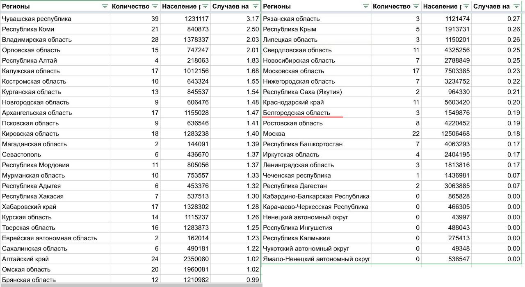This screenshot has height=287, width=525.
Task: Click the Чеченская республика cell
Action: [316, 175]
